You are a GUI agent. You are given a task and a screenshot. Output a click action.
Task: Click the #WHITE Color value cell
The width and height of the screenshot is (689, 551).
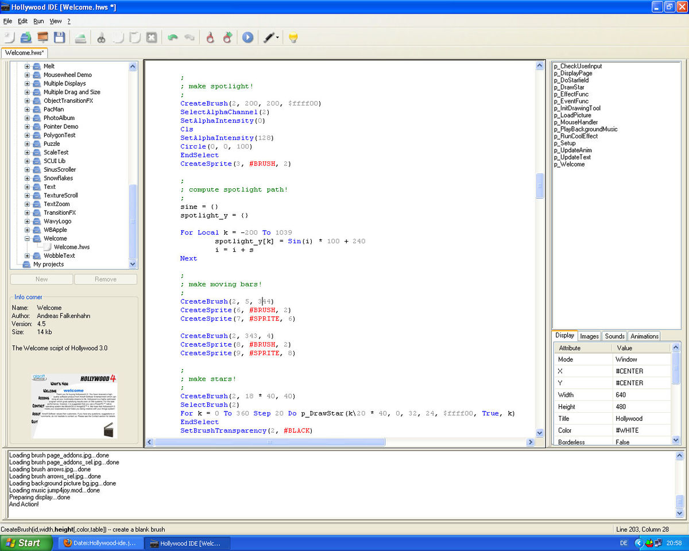click(x=641, y=430)
